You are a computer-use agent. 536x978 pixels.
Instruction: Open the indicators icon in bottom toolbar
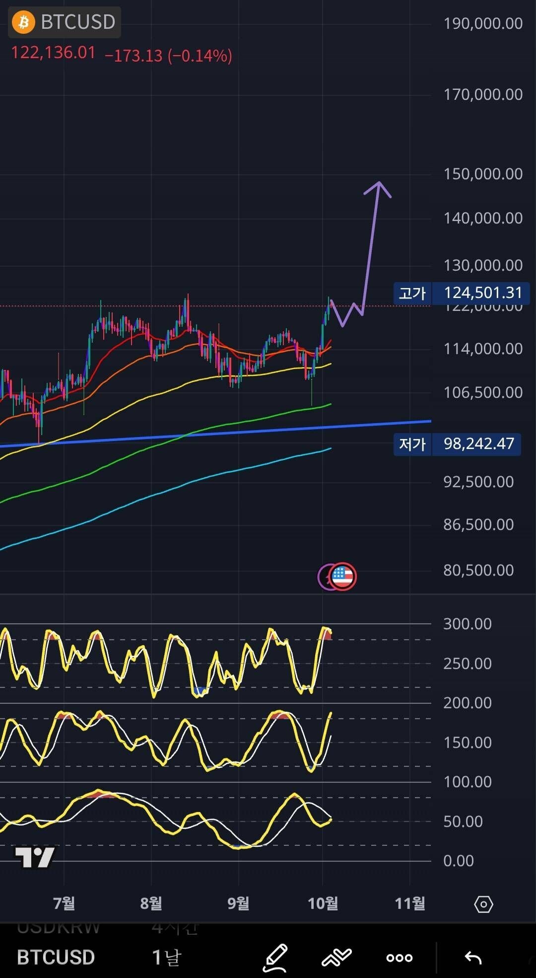(336, 957)
